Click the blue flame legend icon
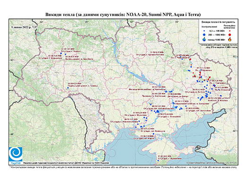Viewport: 246px width, 174px height. [x=204, y=39]
